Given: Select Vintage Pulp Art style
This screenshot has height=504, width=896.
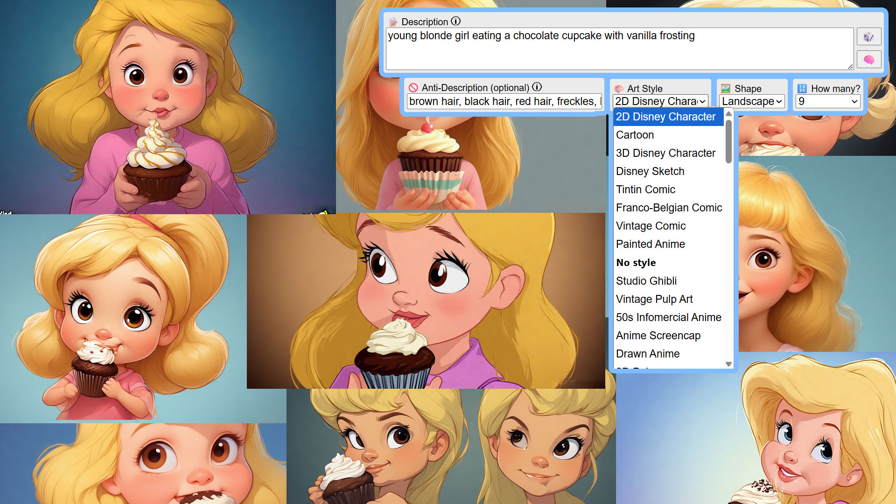Looking at the screenshot, I should (x=668, y=299).
